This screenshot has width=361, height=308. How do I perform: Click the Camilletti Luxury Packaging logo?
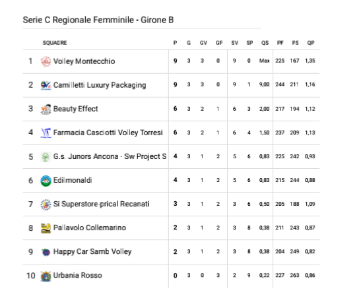pos(46,85)
